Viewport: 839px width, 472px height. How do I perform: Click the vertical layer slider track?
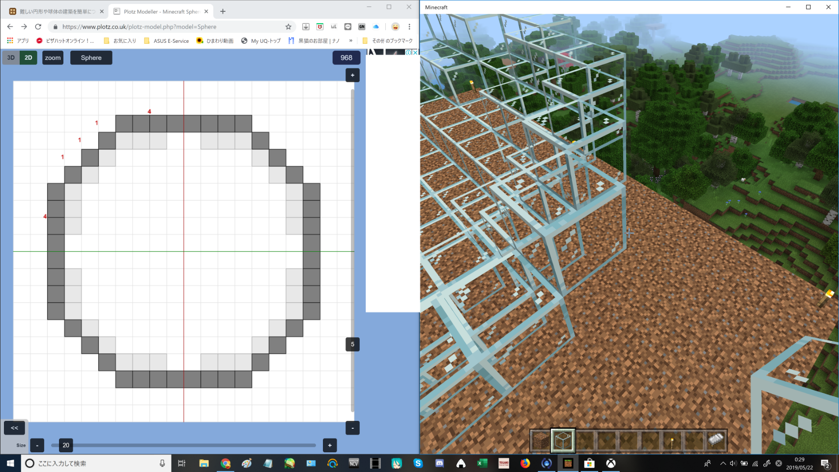tap(352, 251)
